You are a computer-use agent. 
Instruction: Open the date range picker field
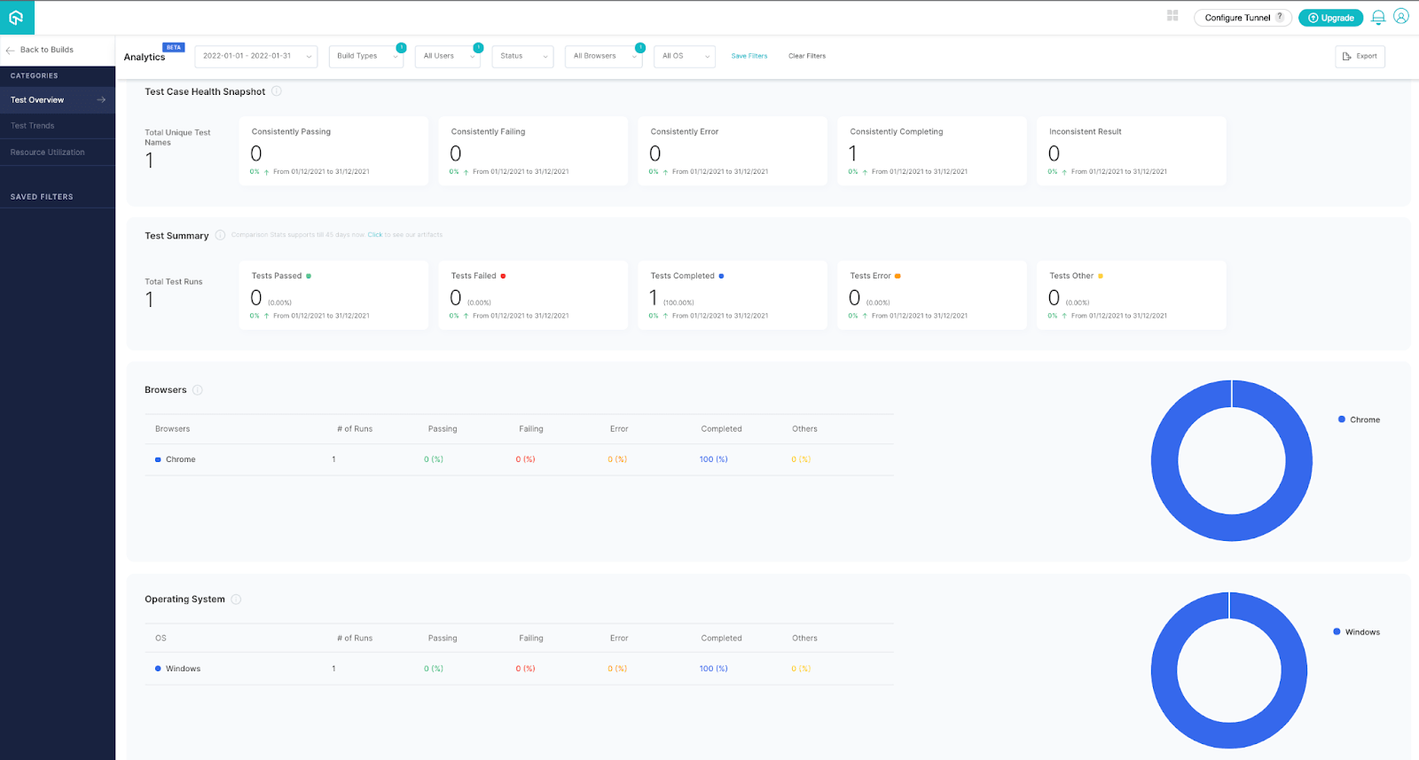click(x=255, y=56)
